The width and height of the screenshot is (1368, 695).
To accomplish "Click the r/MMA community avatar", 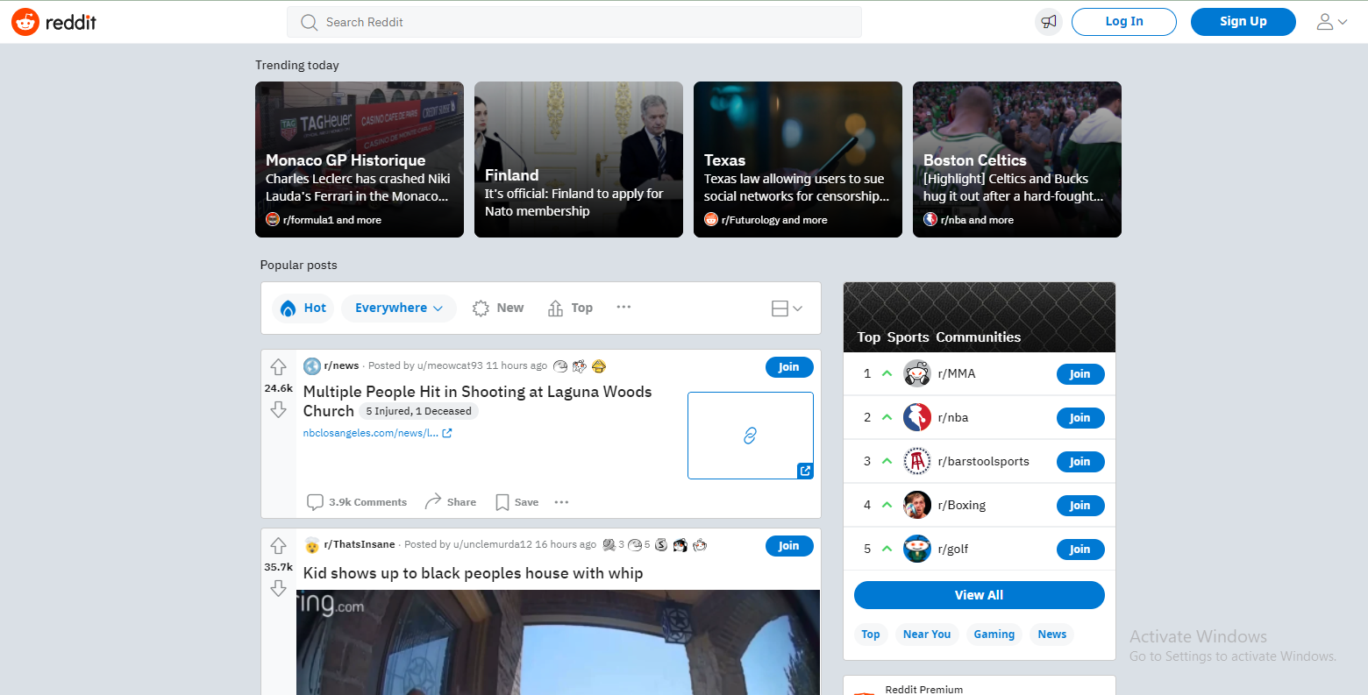I will [x=917, y=373].
